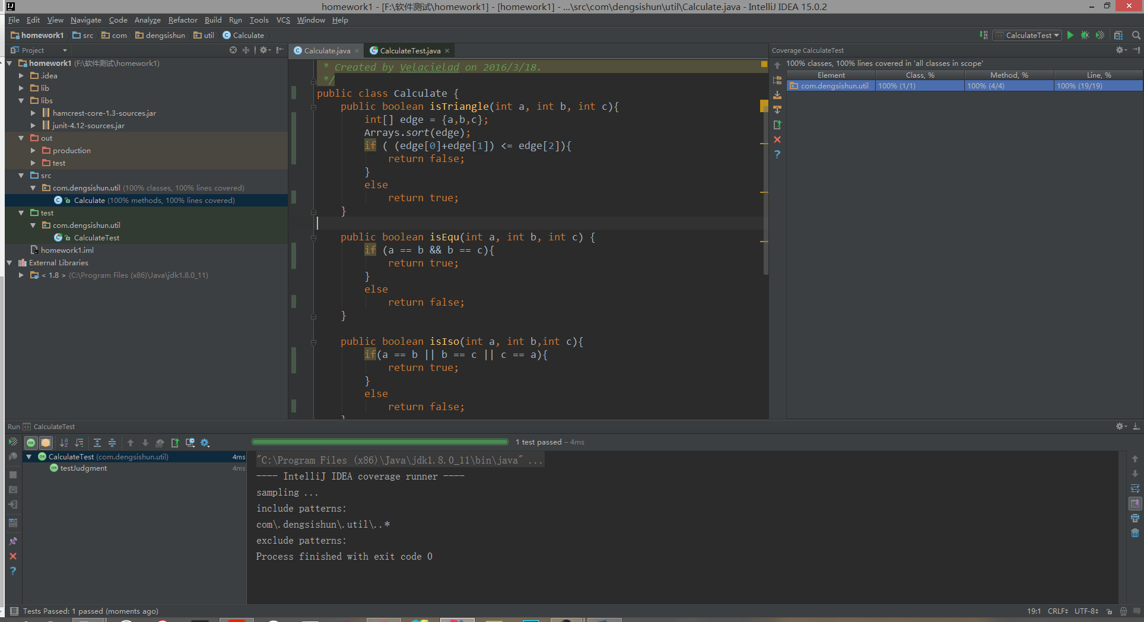
Task: Open test runner settings gear dropdown
Action: click(x=205, y=443)
